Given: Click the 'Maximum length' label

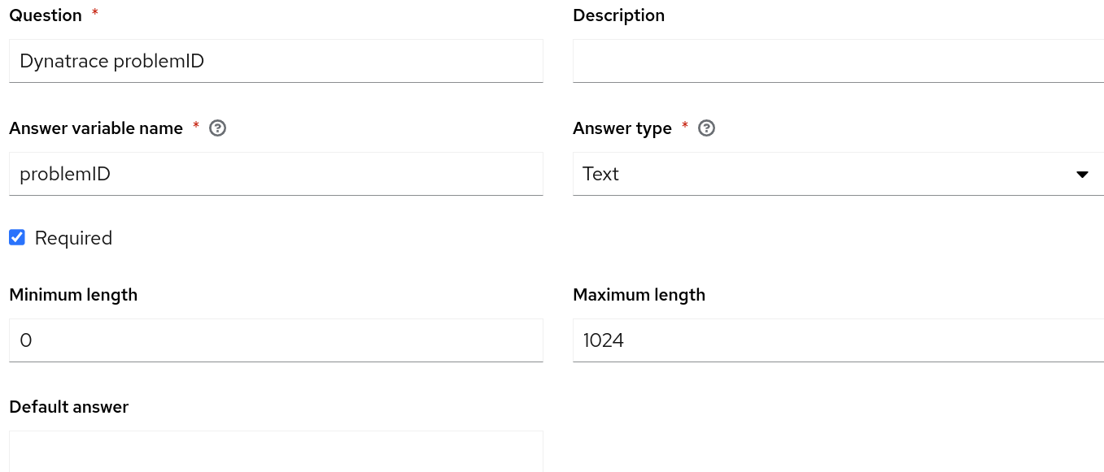Looking at the screenshot, I should point(639,295).
